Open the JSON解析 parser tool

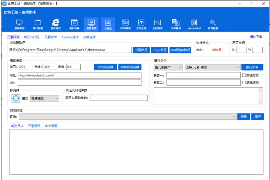coord(125,24)
